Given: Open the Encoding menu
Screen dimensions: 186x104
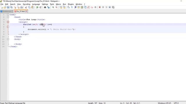Looking at the screenshot, I should 26,4.
